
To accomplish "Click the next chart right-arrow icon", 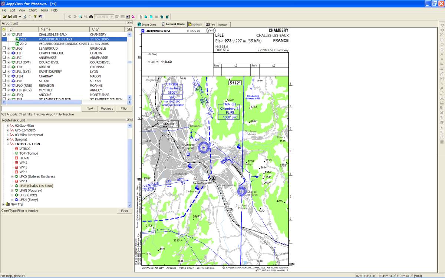I will [x=75, y=17].
